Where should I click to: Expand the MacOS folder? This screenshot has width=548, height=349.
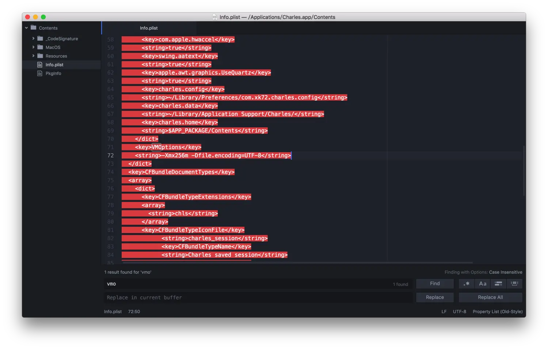pyautogui.click(x=33, y=47)
